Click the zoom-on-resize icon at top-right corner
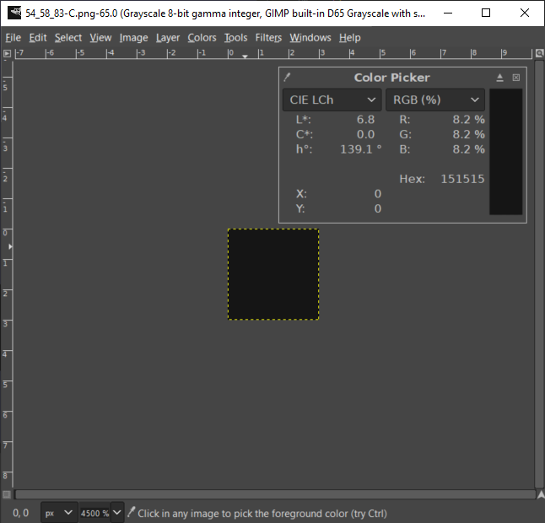Screen dimensions: 545x523 click(539, 53)
